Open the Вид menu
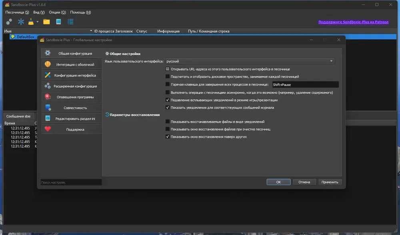400x235 pixels. 39,12
